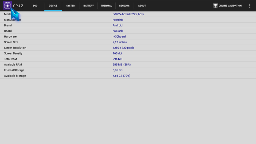
Task: Select the DEVICE tab
Action: point(53,6)
